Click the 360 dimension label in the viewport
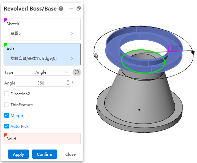This screenshot has width=197, height=163. [x=95, y=55]
